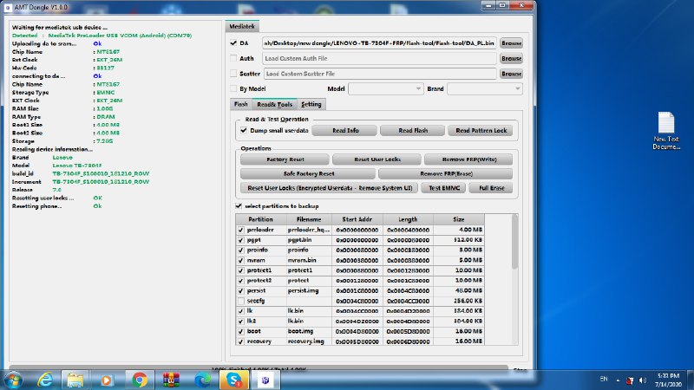Open Google Chrome from the taskbar
Screen dimensions: 694x390
[140, 380]
